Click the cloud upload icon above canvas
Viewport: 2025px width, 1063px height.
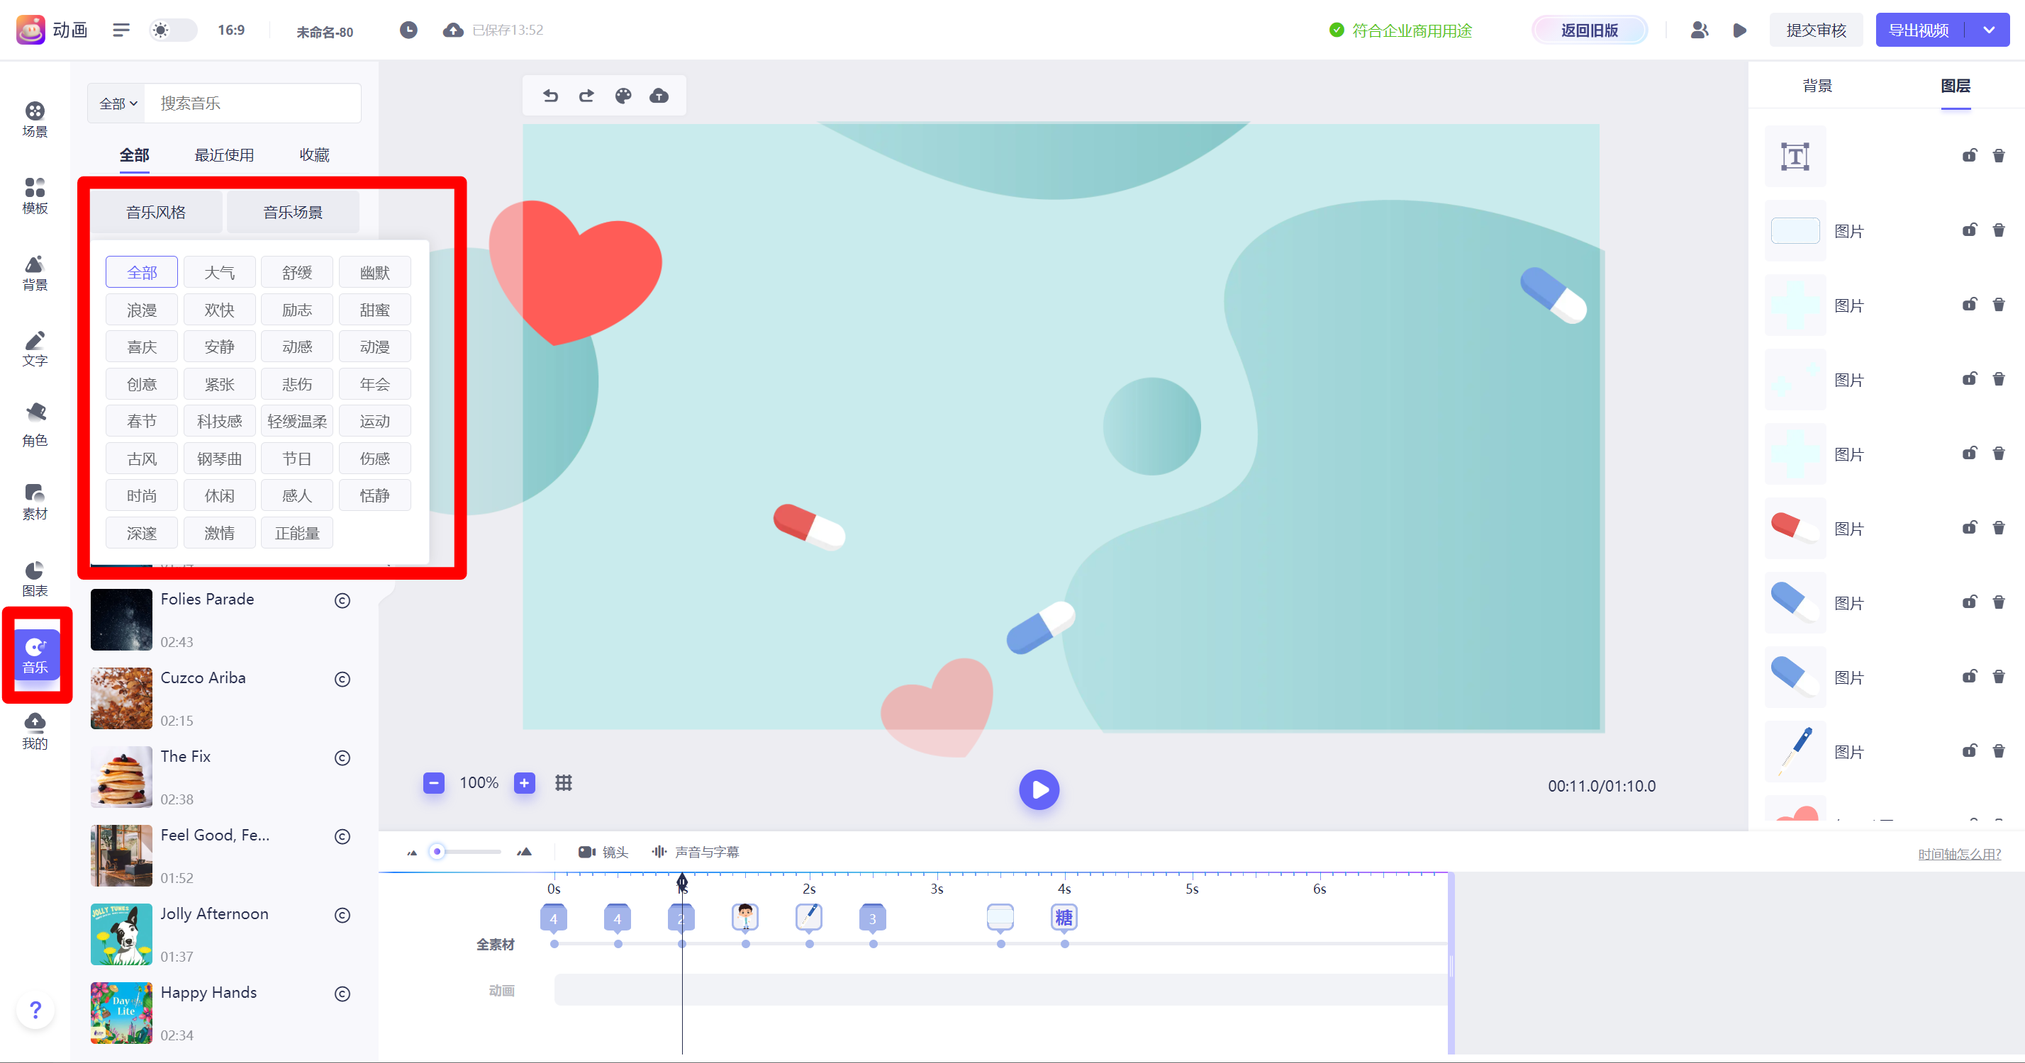pyautogui.click(x=659, y=96)
